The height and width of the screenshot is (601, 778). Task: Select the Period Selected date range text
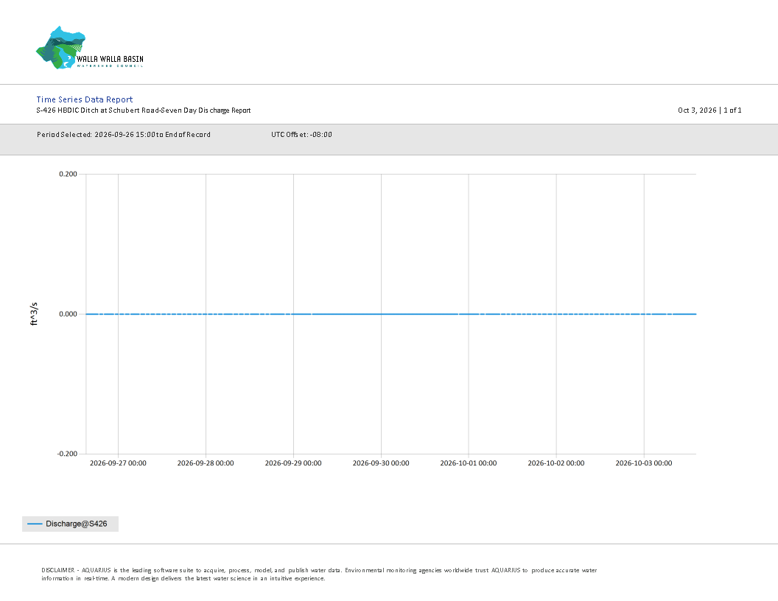click(124, 134)
